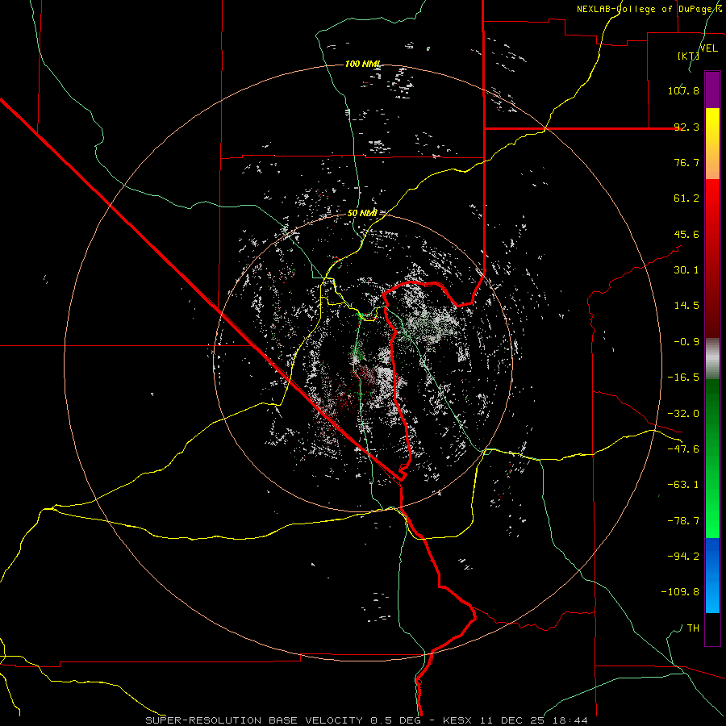Click the NEXLAB-College of DuPage watermark text
Screen dimensions: 726x726
tap(649, 9)
